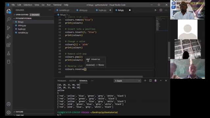Open the Selection menu

28,5
